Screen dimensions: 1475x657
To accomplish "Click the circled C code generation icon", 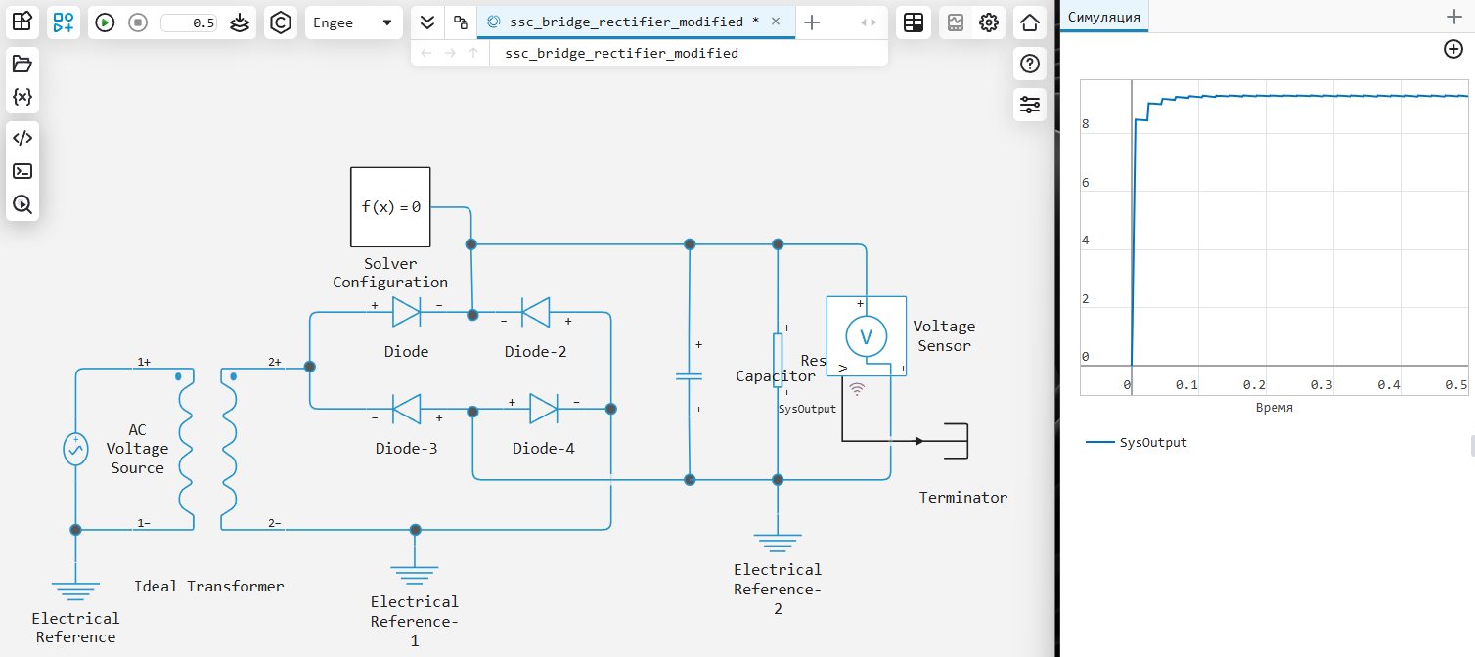I will point(281,22).
